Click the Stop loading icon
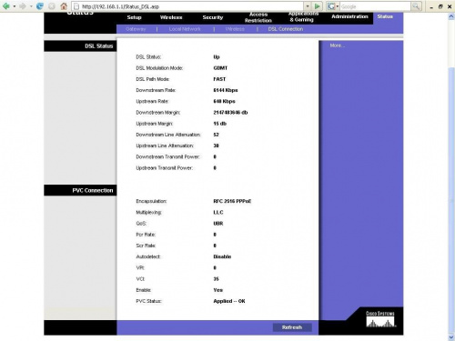The width and height of the screenshot is (455, 341). (x=52, y=6)
